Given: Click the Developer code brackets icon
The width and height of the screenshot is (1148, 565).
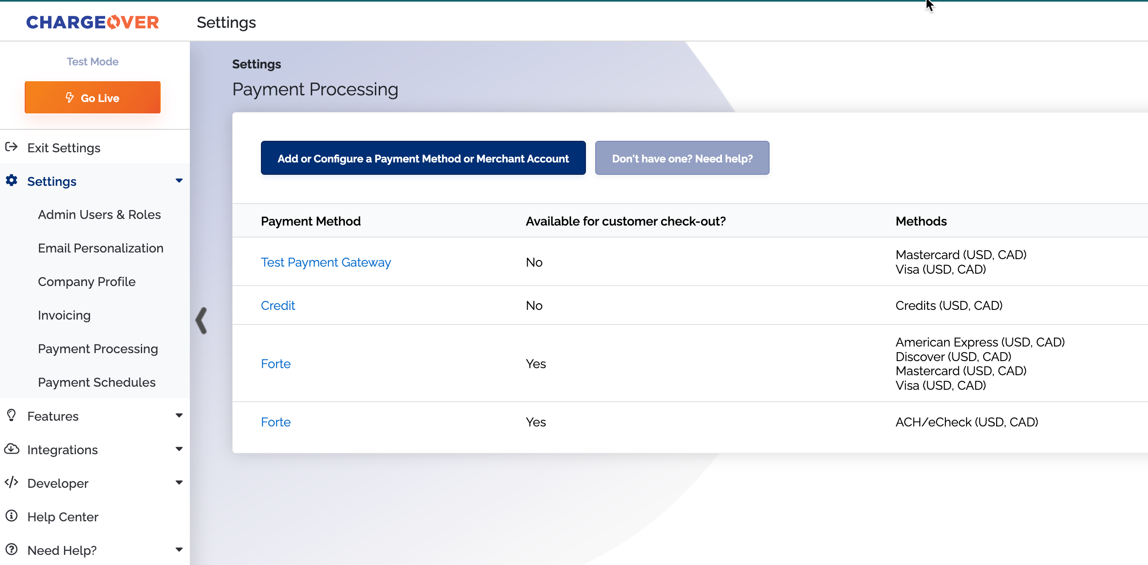Looking at the screenshot, I should 11,482.
